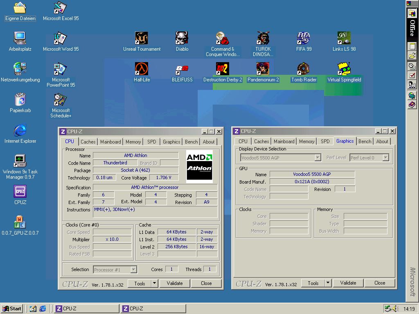Open Eigene Dateien folder icon
This screenshot has height=314, width=419.
[20, 8]
